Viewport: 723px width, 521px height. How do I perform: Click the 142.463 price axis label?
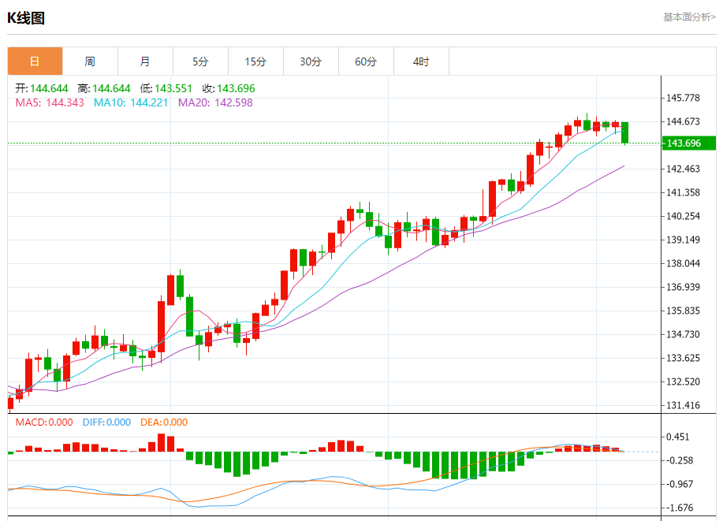pos(683,169)
